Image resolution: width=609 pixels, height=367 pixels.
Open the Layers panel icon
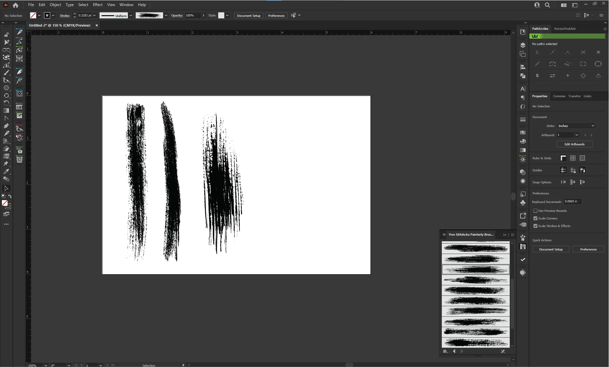(x=523, y=45)
